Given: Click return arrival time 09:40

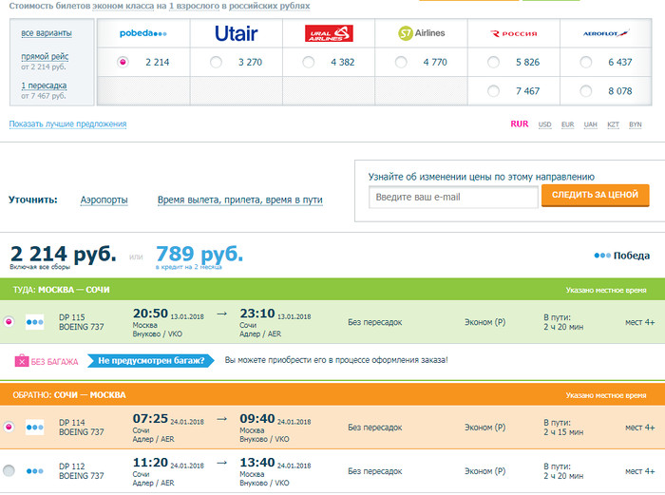Looking at the screenshot, I should pos(257,419).
